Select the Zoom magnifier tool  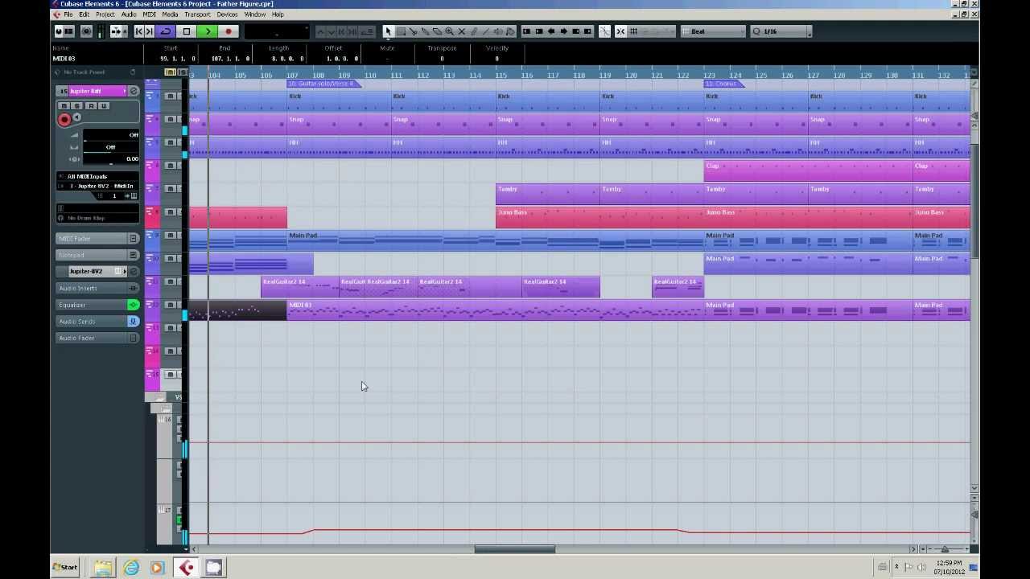[x=449, y=31]
